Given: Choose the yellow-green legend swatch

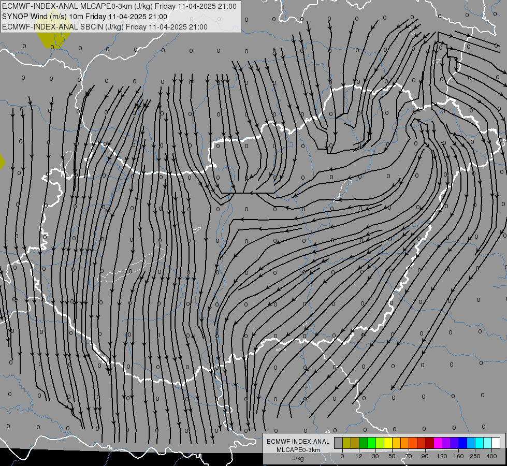Looking at the screenshot, I should (x=380, y=443).
